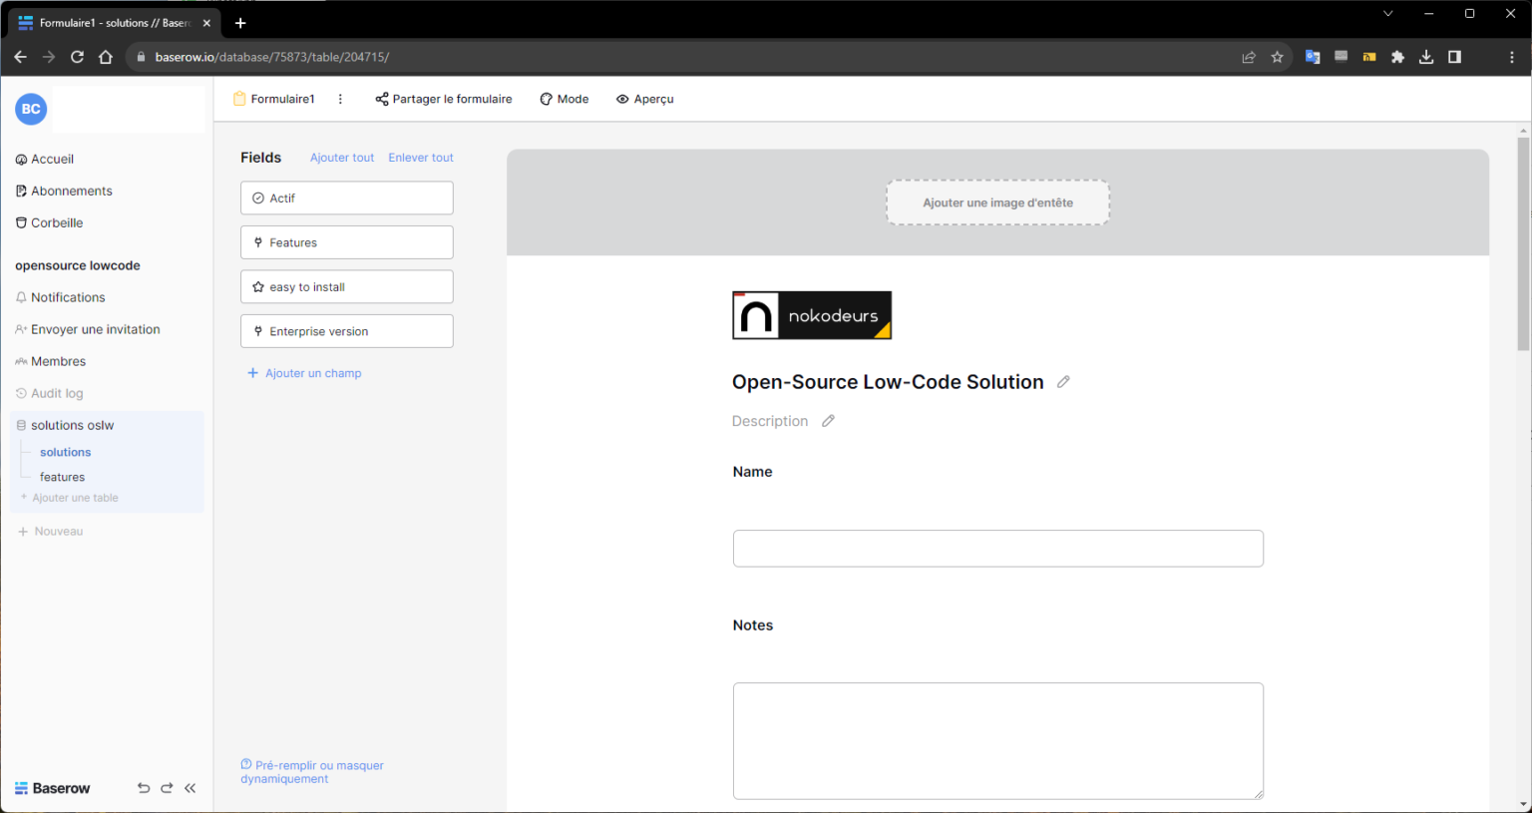Open Corbeille in the sidebar
Screen dimensions: 1532x813
(x=57, y=222)
